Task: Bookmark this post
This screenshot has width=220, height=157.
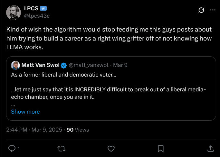Action: pyautogui.click(x=160, y=148)
